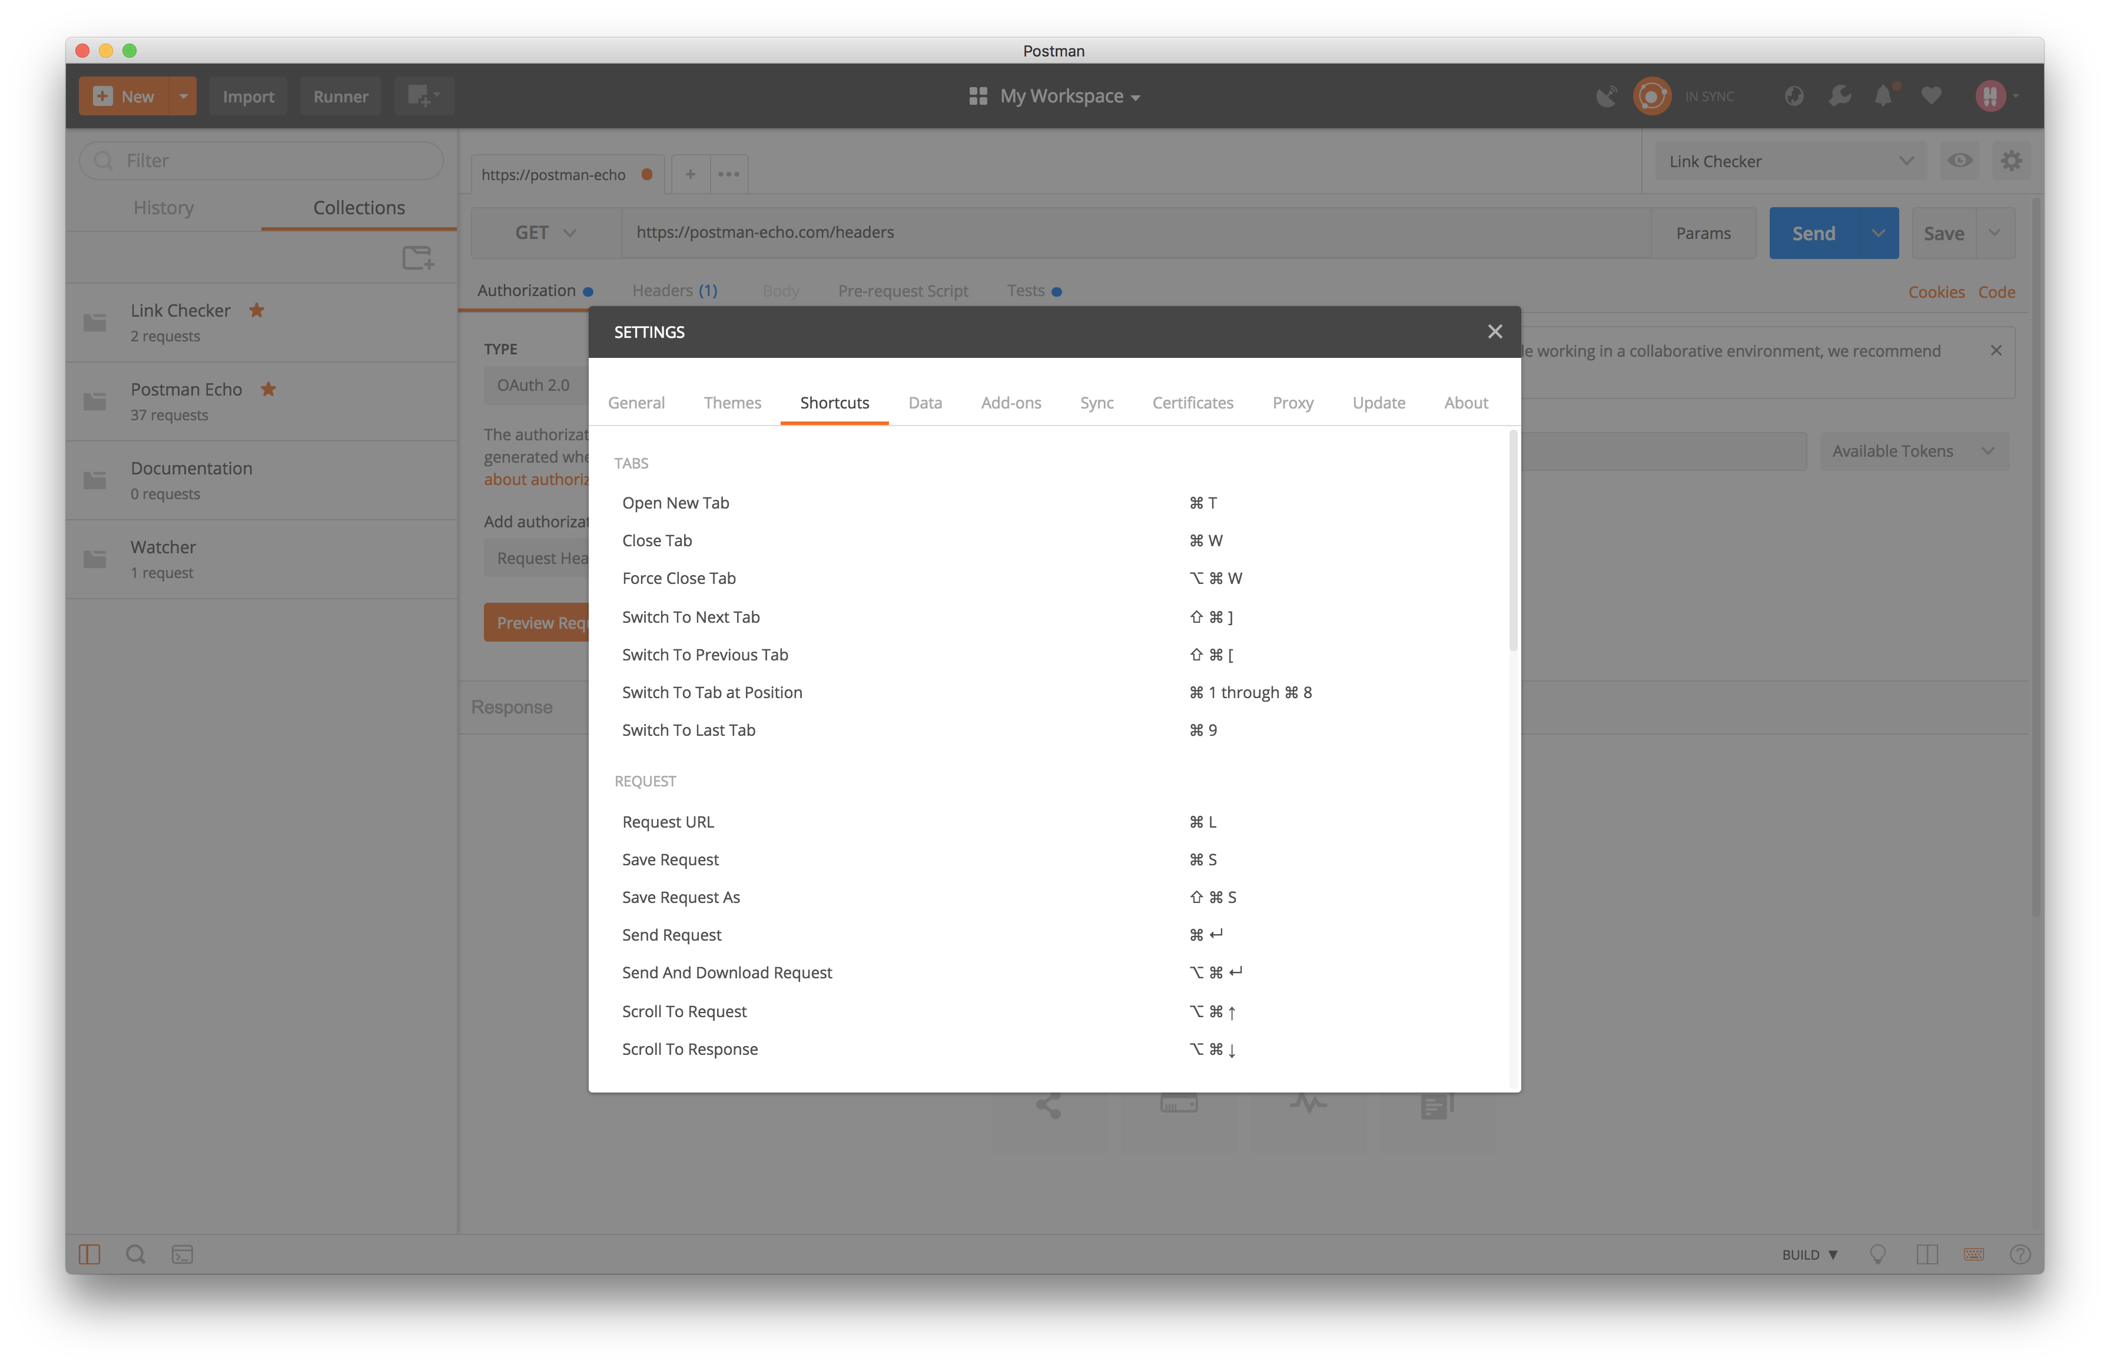This screenshot has height=1368, width=2110.
Task: Toggle environment quick look eye icon
Action: tap(1960, 161)
